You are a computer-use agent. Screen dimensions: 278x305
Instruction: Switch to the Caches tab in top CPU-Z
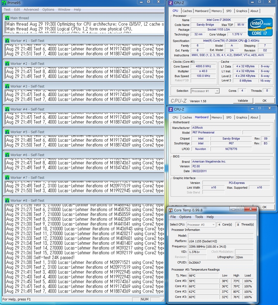187,11
